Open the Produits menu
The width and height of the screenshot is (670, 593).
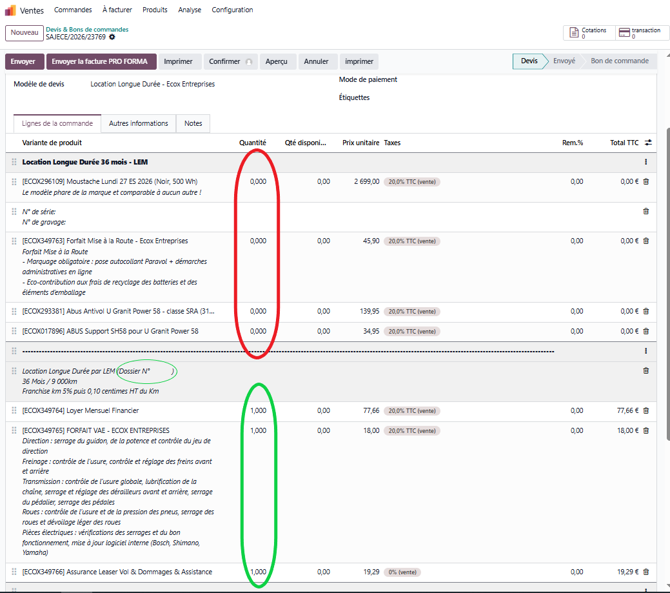(155, 10)
